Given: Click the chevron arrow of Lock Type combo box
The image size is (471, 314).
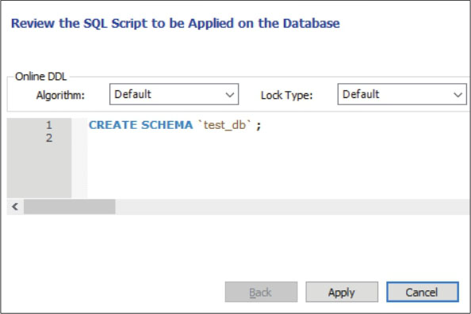Looking at the screenshot, I should tap(458, 95).
